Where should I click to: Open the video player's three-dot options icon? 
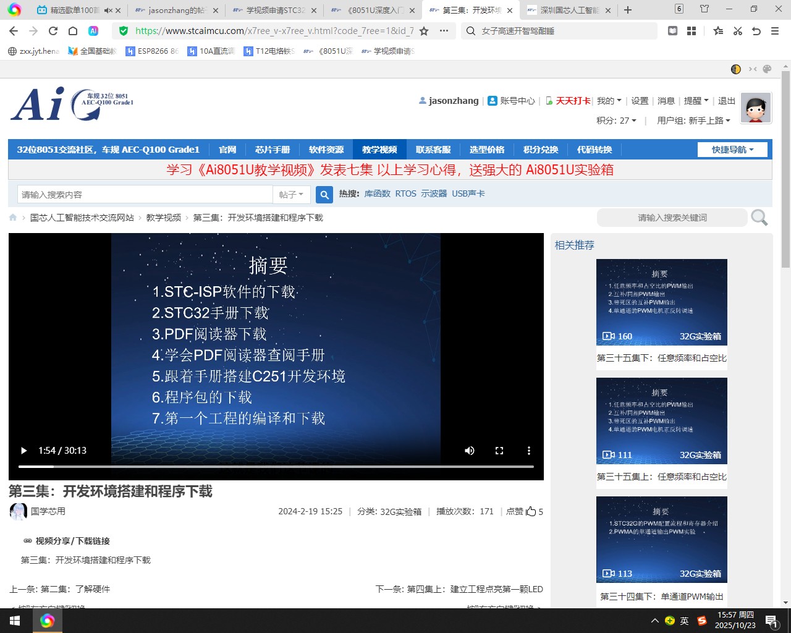[529, 451]
